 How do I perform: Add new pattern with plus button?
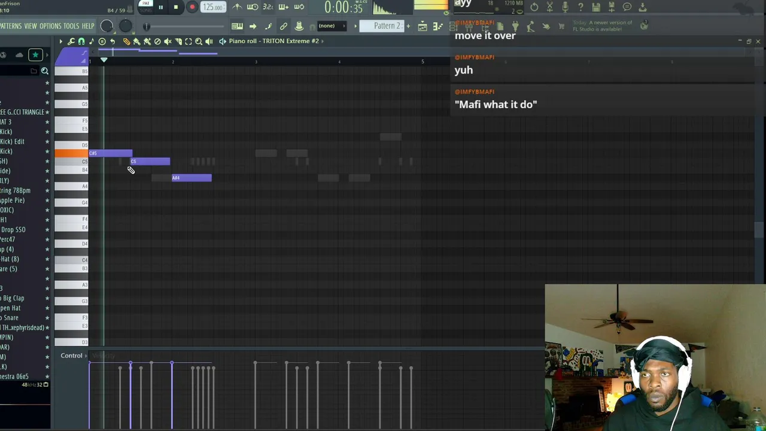[408, 26]
